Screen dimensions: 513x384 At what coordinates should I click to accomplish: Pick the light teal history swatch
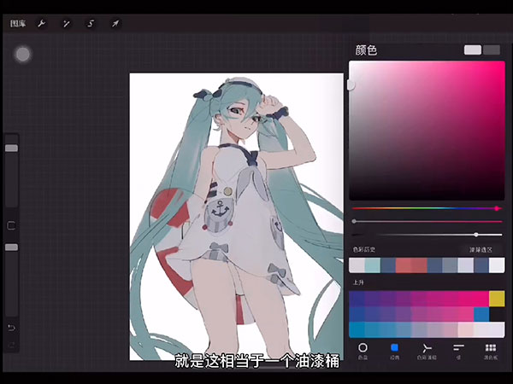372,265
